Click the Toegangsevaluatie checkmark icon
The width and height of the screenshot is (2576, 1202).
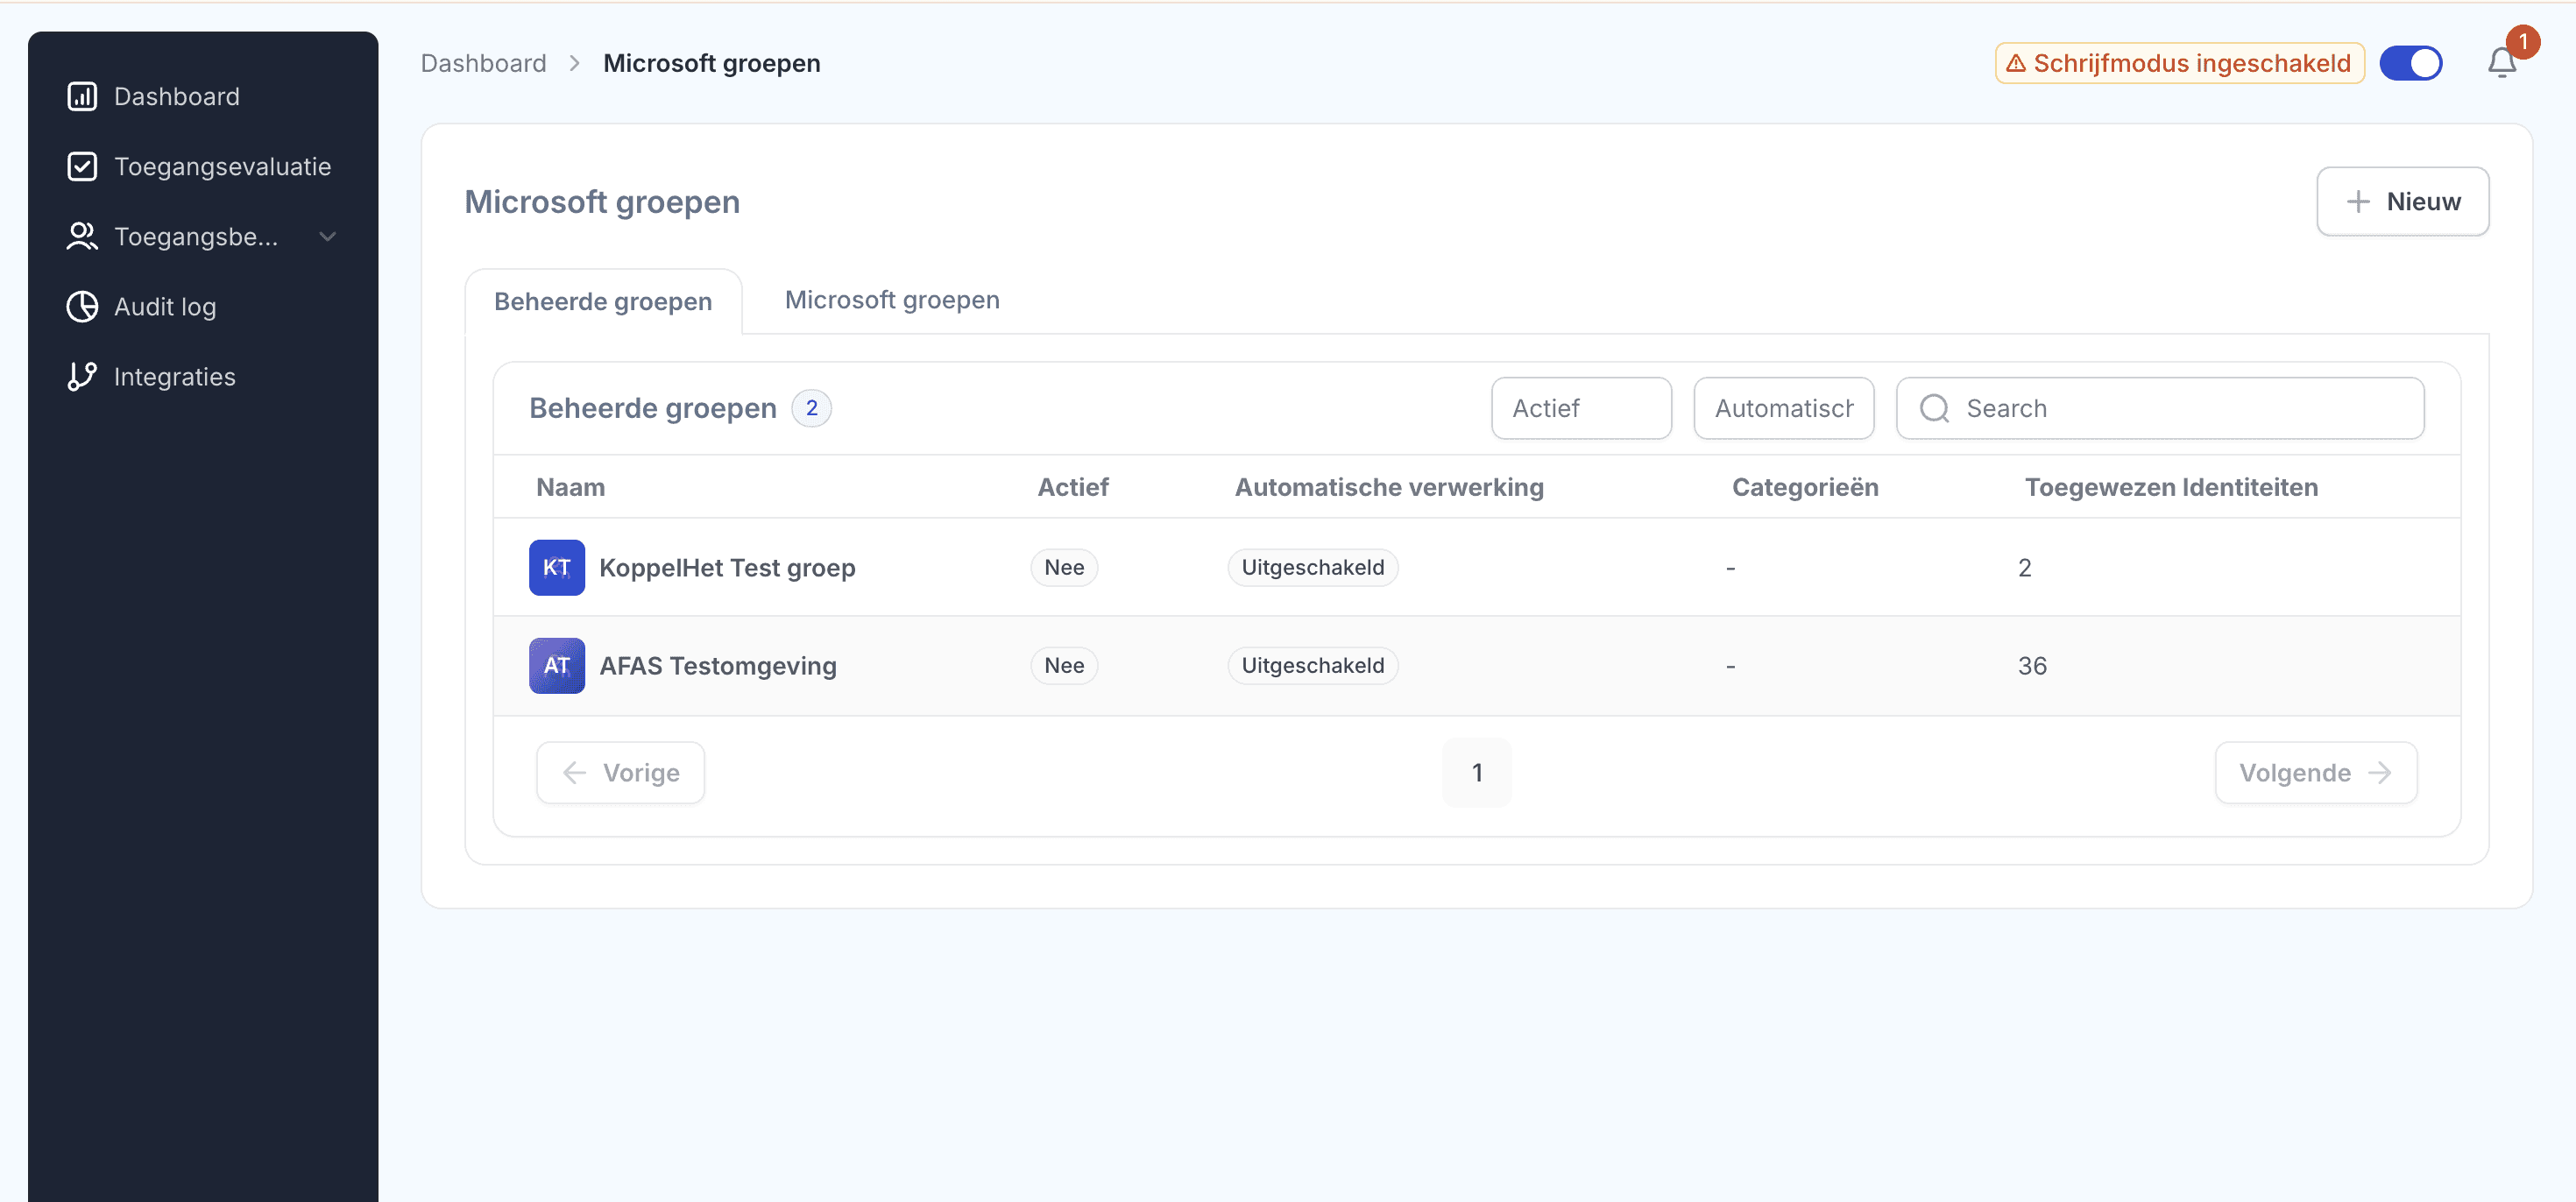[82, 167]
